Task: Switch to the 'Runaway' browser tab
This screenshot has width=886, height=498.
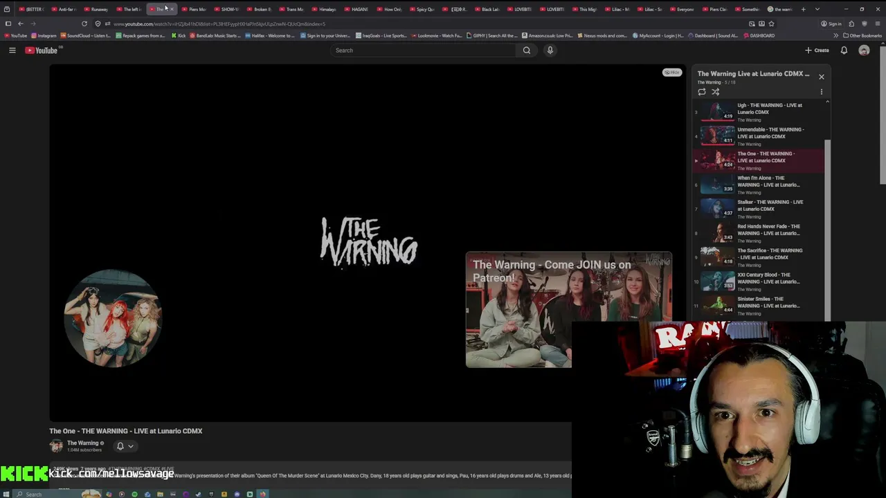Action: click(x=97, y=9)
